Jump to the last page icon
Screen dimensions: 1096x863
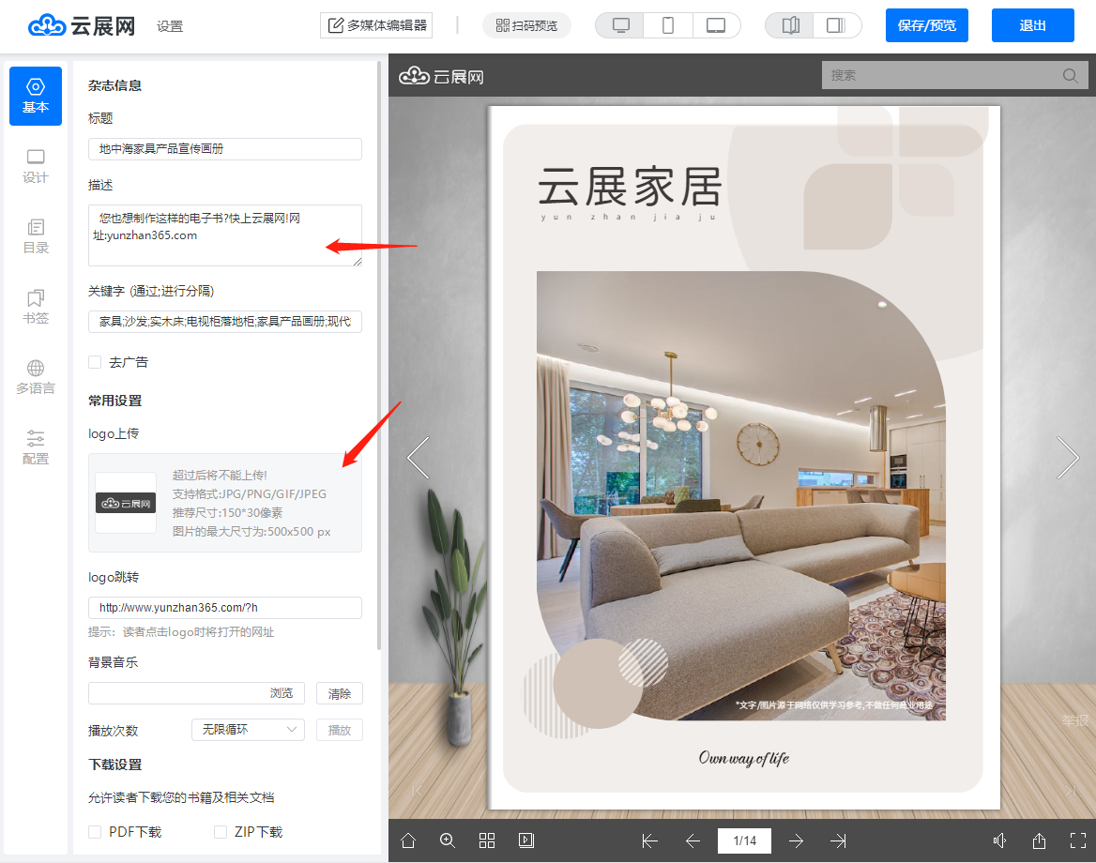coord(838,840)
